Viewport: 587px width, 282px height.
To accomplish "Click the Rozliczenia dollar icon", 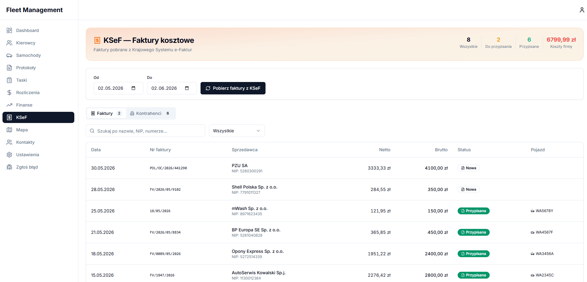I will [9, 93].
